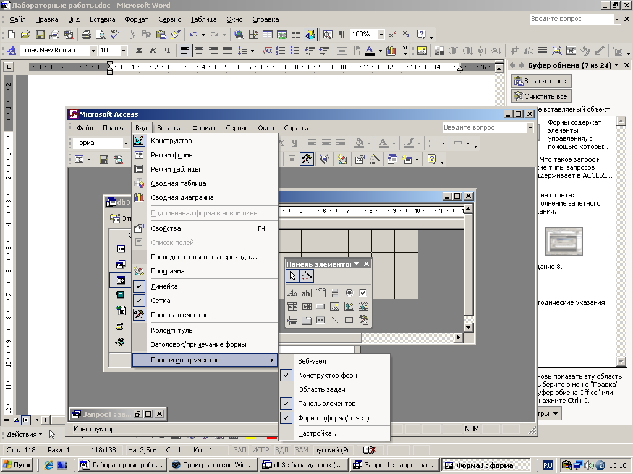Apply superscript x² in Word toolbar

point(393,35)
